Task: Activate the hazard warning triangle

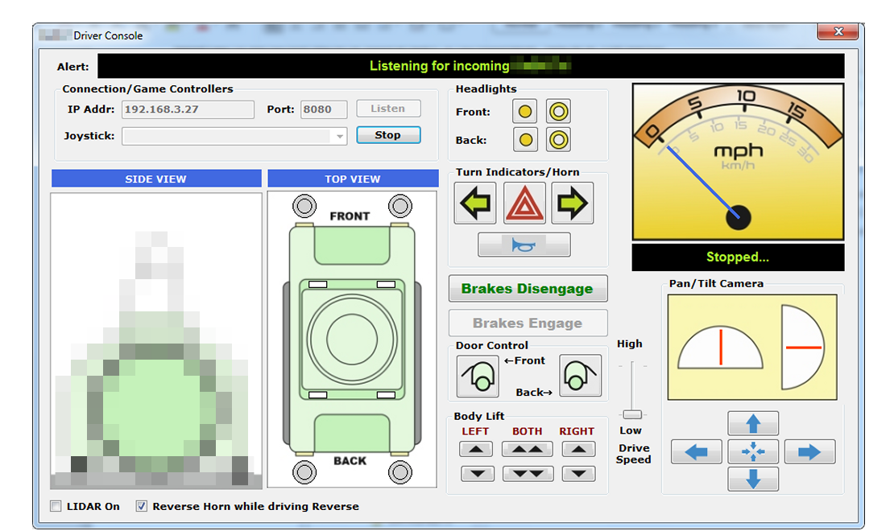Action: pyautogui.click(x=524, y=203)
